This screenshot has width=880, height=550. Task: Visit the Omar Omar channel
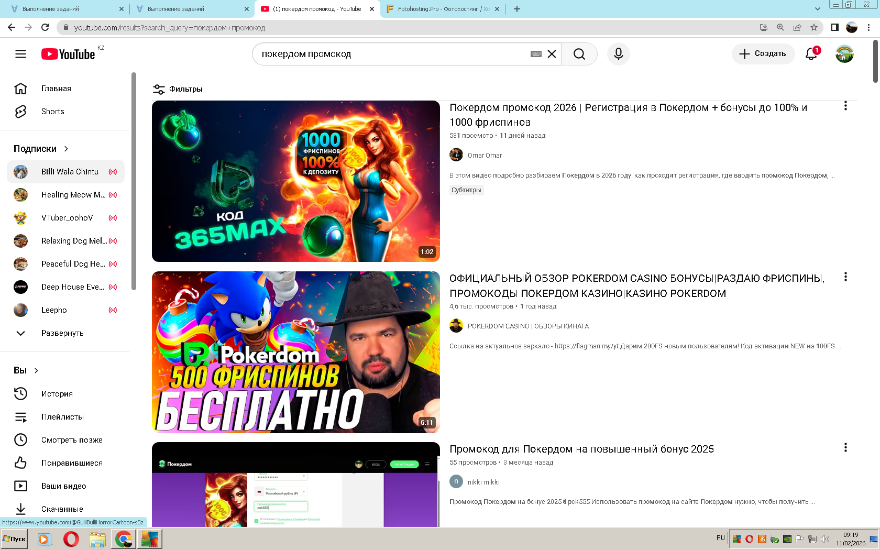tap(485, 156)
